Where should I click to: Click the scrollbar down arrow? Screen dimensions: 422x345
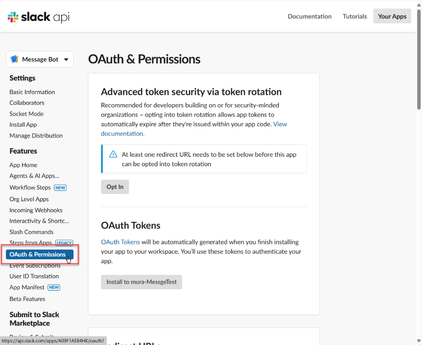tap(419, 341)
